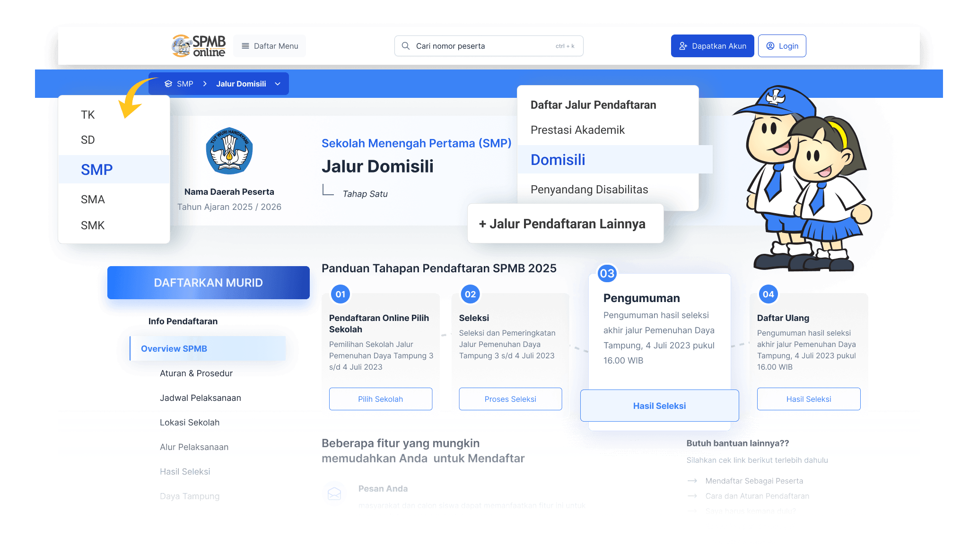
Task: Click the hamburger icon in Daftar Menu
Action: tap(245, 46)
